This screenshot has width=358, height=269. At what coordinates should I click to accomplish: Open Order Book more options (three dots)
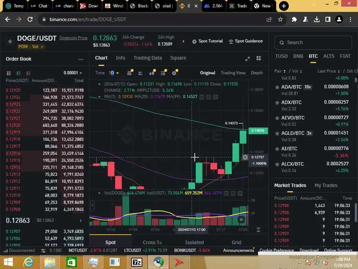click(81, 59)
